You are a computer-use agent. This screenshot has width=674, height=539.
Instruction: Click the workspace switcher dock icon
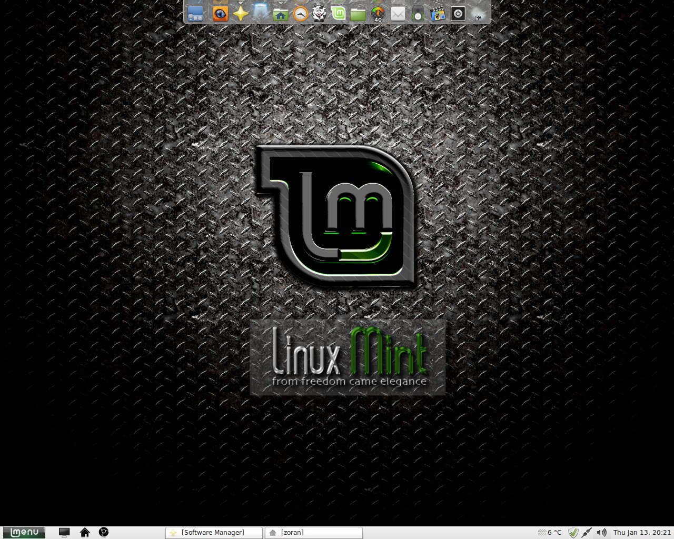coord(195,13)
